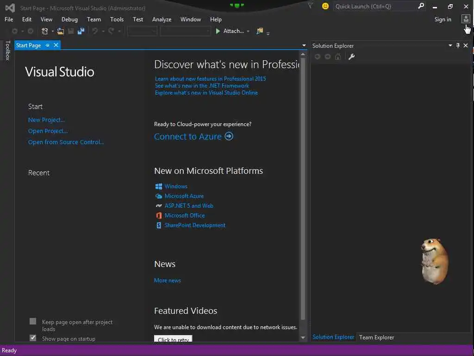Click Open from Source Control... link
This screenshot has height=356, width=474.
(66, 142)
